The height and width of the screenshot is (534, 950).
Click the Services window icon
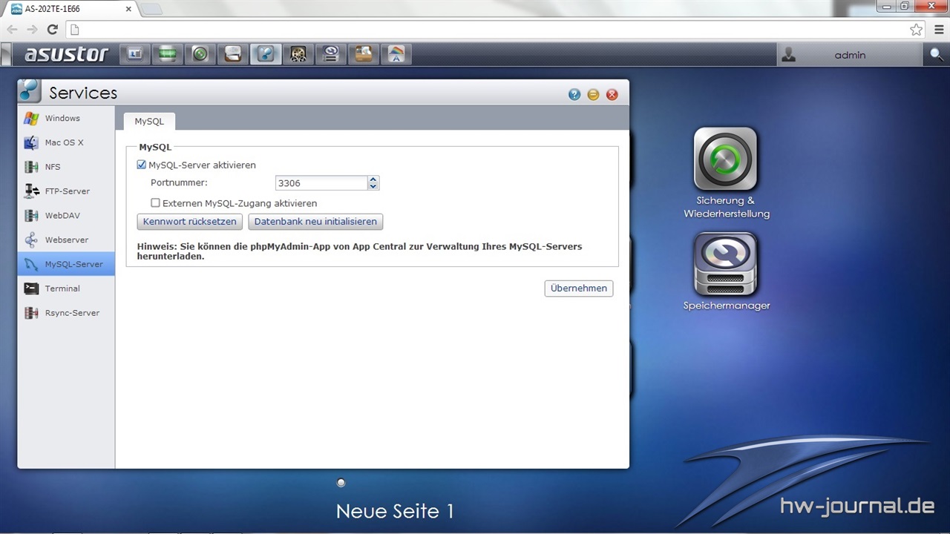(x=30, y=90)
